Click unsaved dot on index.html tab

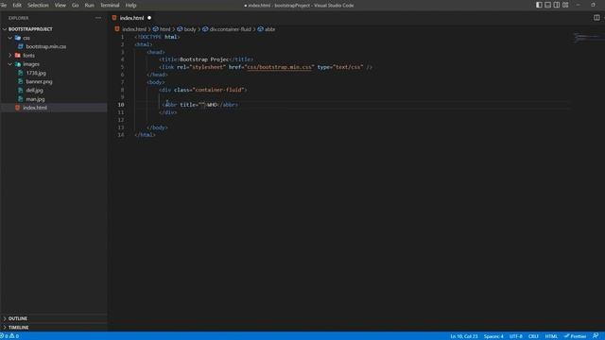pos(149,18)
